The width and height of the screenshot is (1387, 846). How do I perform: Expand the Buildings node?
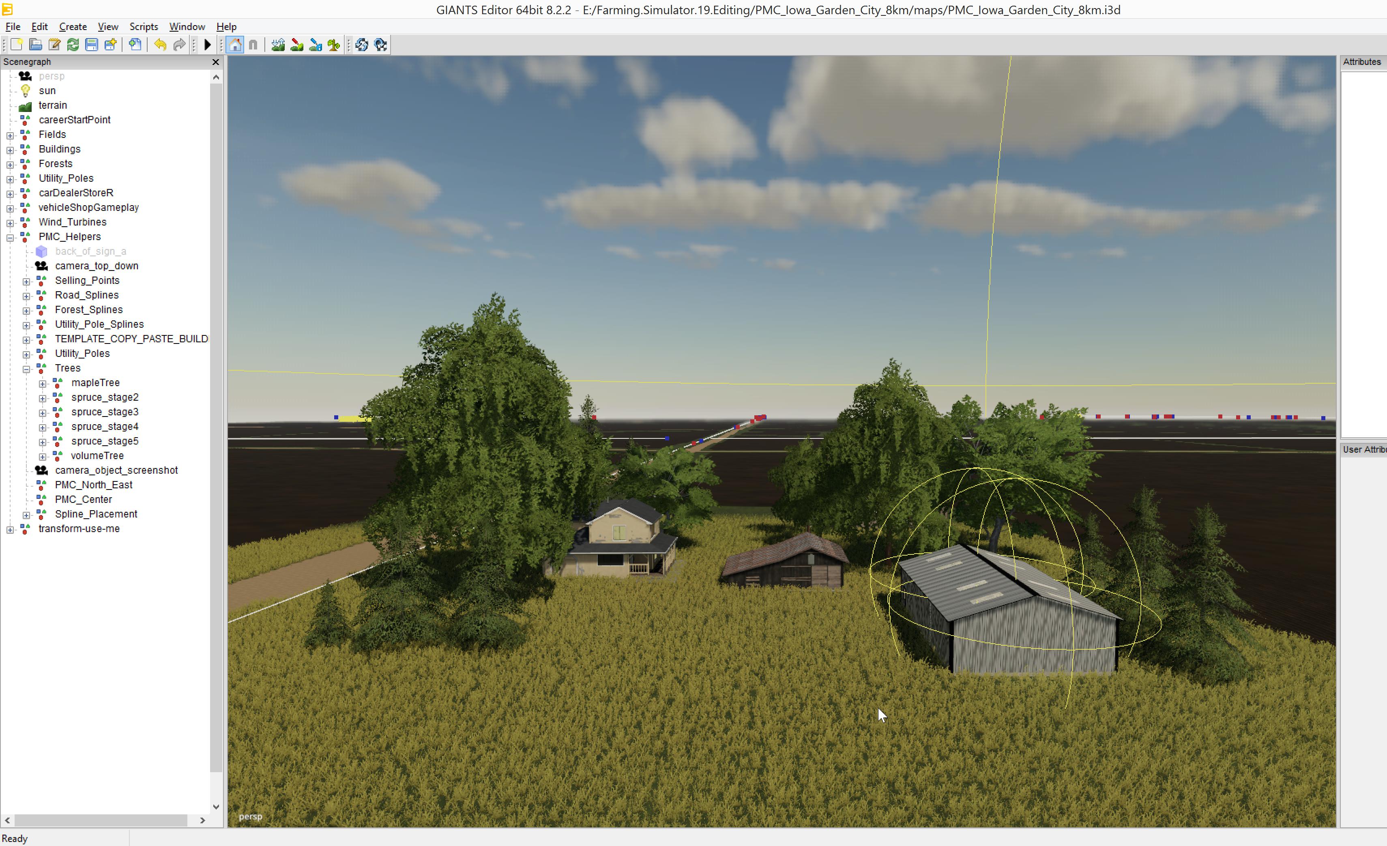[10, 150]
